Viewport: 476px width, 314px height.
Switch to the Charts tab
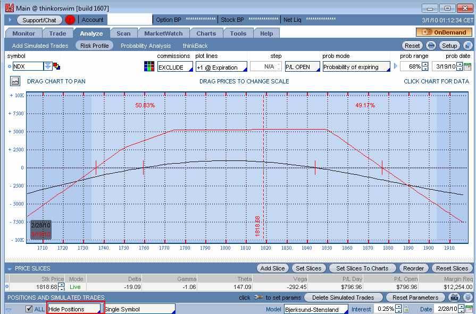206,33
